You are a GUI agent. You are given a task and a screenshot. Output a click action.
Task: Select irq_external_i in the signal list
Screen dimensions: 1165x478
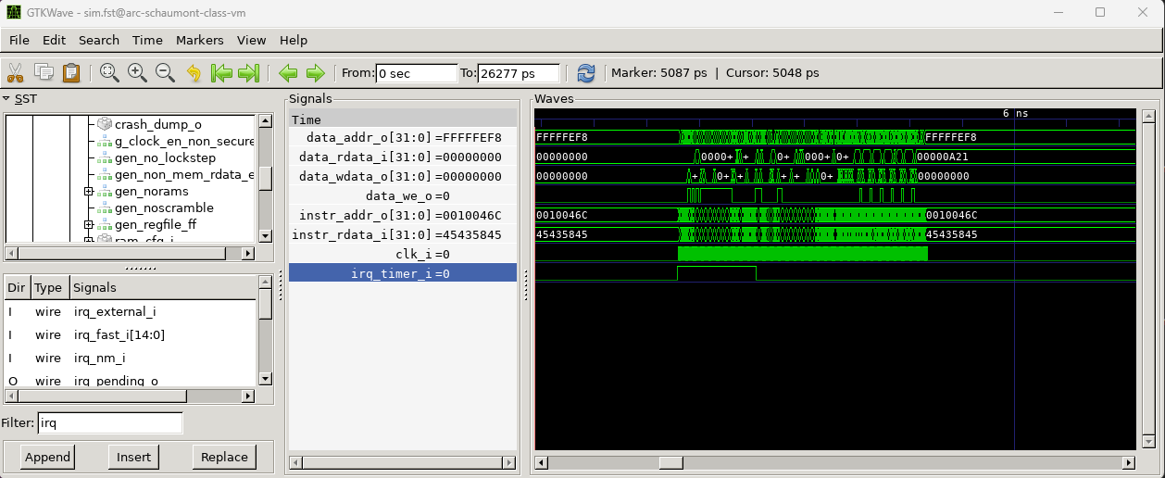click(130, 311)
